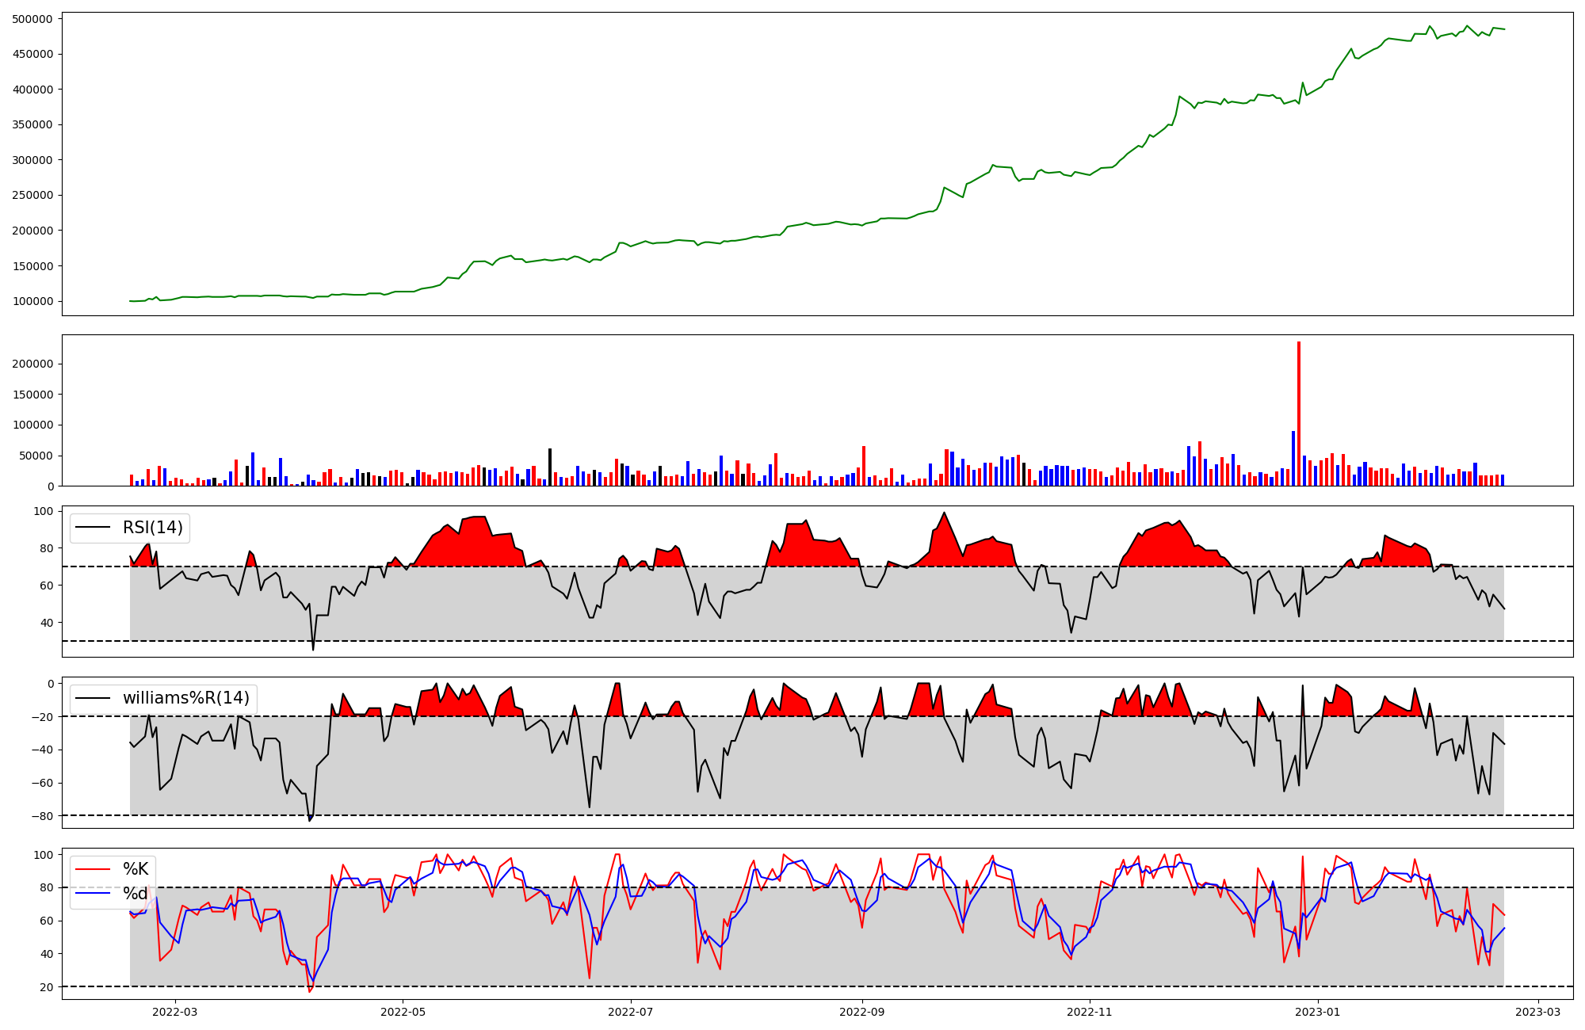Click the tall black volume bar near 2022-06
The height and width of the screenshot is (1030, 1585).
[550, 467]
